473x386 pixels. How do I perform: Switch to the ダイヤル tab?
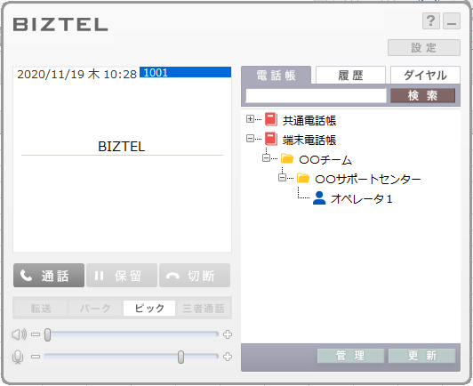[425, 75]
